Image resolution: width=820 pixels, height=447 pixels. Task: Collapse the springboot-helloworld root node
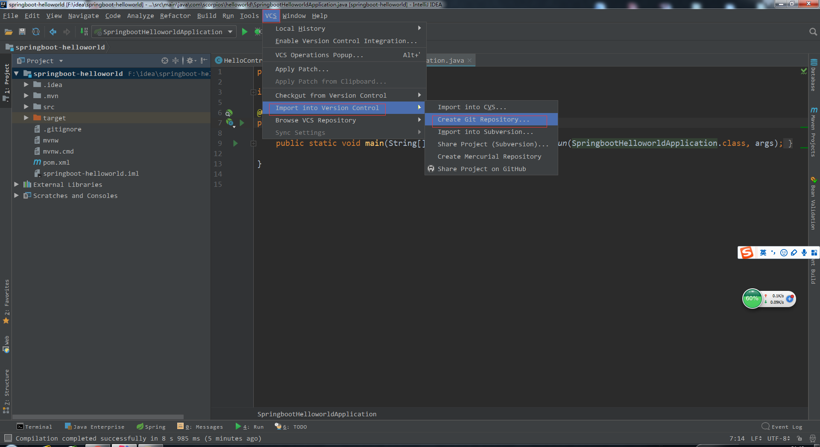click(16, 74)
